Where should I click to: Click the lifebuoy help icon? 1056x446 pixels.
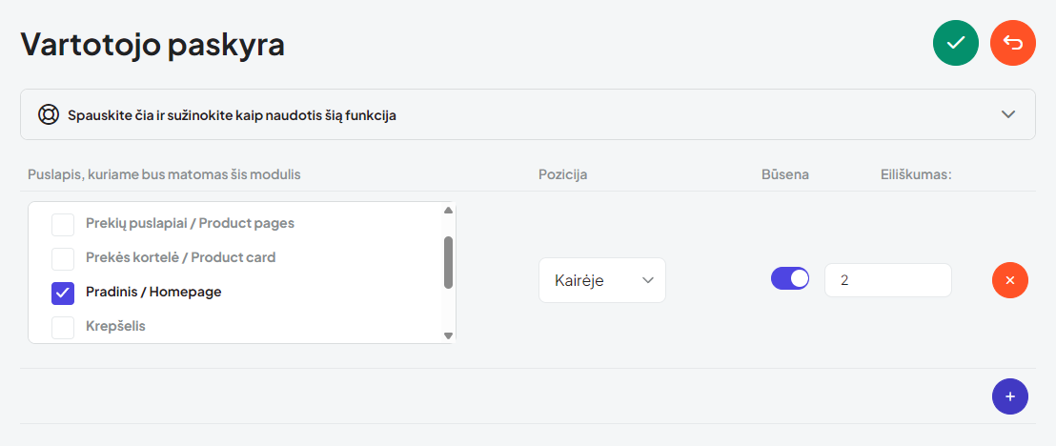click(x=49, y=114)
